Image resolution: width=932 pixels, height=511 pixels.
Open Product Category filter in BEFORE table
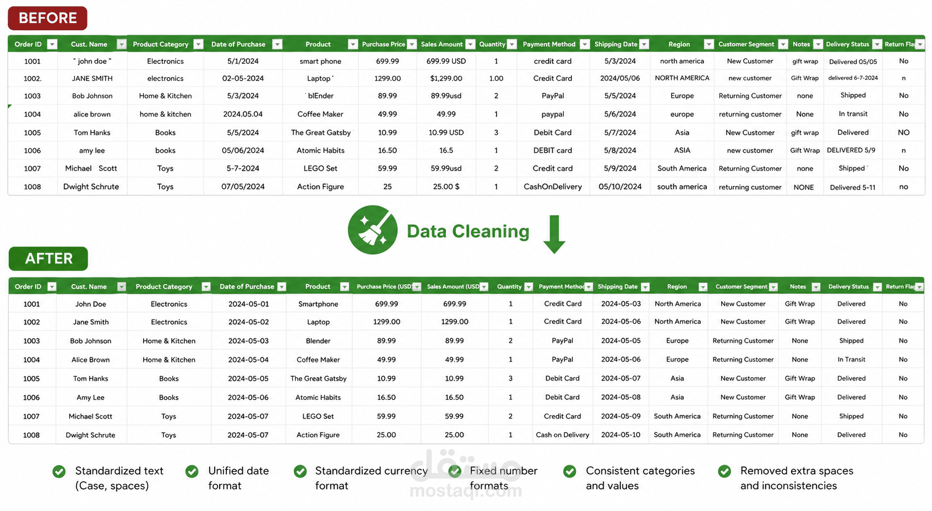click(199, 44)
